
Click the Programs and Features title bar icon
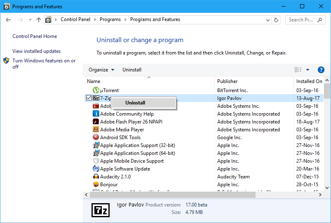(7, 7)
